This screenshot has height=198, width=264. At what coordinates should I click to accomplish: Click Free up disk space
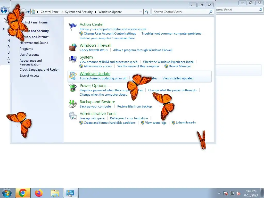92,118
